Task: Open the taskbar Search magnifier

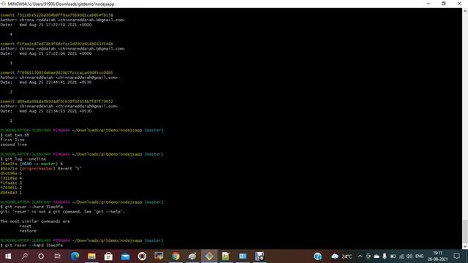Action: pyautogui.click(x=25, y=256)
